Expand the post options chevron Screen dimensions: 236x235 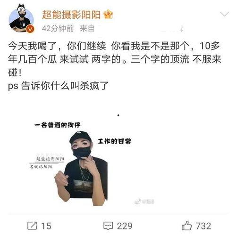tap(224, 14)
